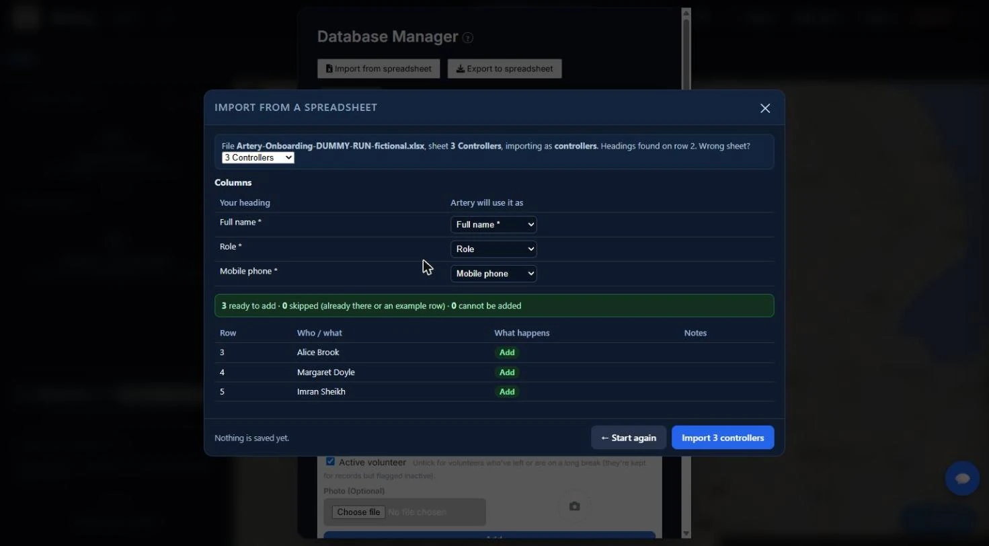Select the Margaret Doyle row name

326,373
